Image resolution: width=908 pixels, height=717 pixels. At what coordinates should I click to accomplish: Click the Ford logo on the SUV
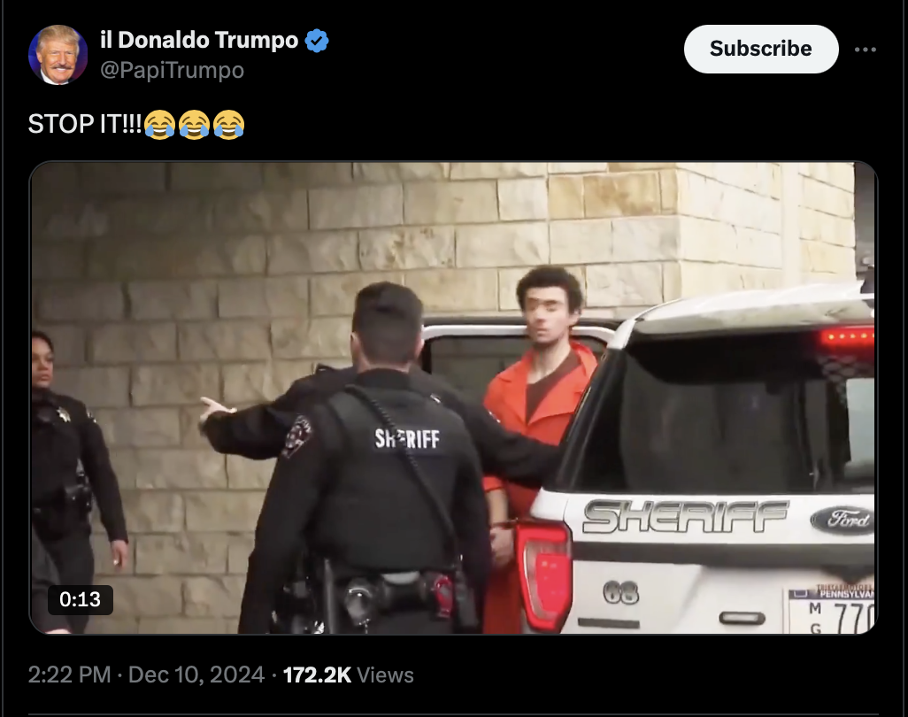point(843,519)
